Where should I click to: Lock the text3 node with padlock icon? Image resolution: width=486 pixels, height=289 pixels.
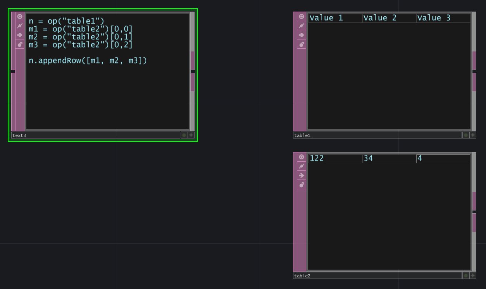coord(20,44)
